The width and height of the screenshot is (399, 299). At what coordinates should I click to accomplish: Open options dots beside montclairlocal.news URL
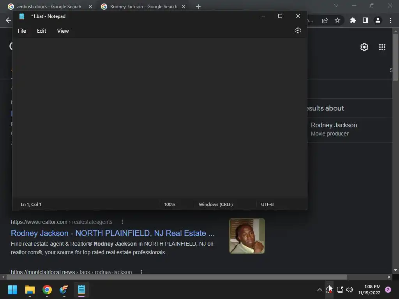pos(141,272)
